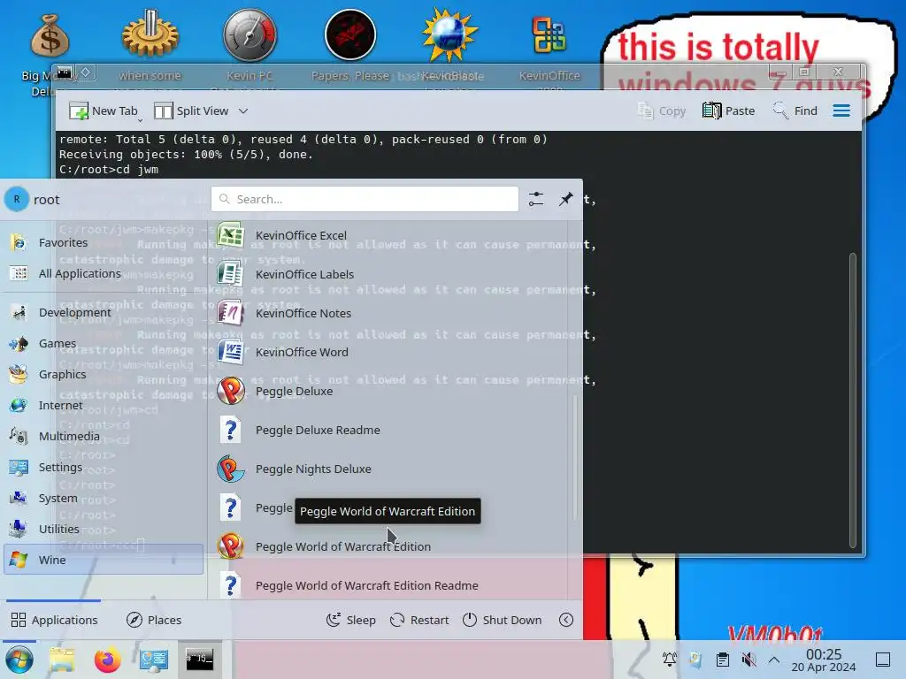
Task: Open Find in Konsole toolbar
Action: (x=795, y=111)
